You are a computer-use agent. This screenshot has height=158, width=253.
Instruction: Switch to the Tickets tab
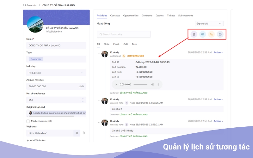click(171, 15)
